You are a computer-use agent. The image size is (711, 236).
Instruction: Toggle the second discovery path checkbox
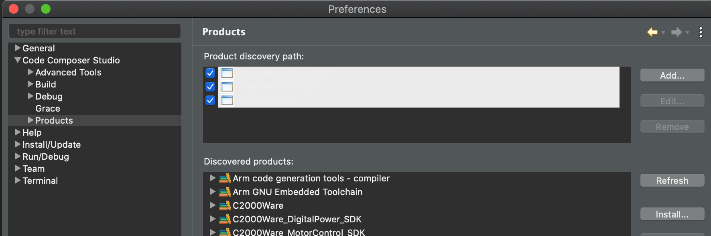pos(210,87)
